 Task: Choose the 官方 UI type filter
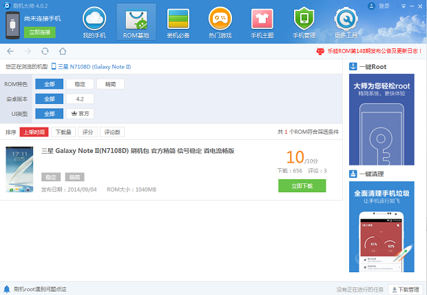tap(80, 114)
